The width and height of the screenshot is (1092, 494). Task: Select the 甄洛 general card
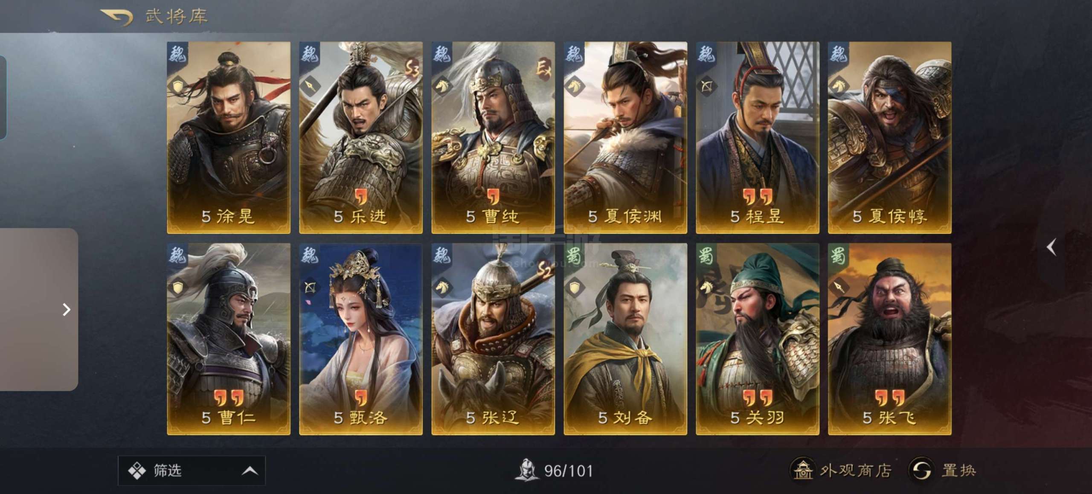[x=361, y=339]
